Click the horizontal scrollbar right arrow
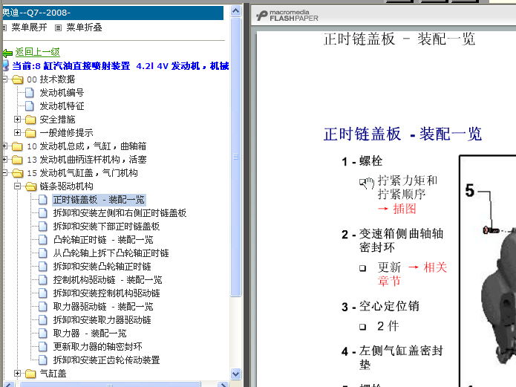 tap(223, 384)
